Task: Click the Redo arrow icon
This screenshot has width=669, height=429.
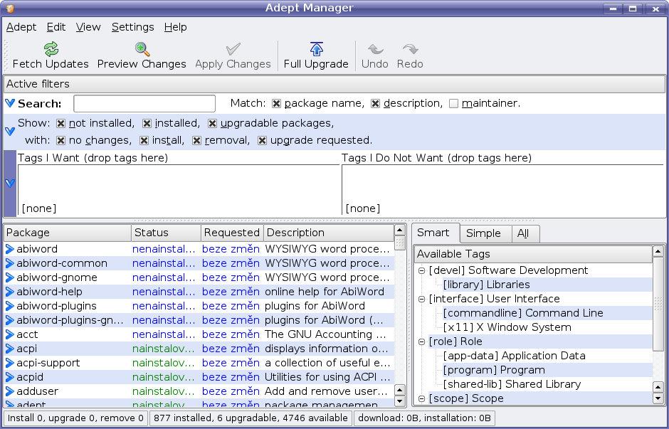Action: point(410,49)
